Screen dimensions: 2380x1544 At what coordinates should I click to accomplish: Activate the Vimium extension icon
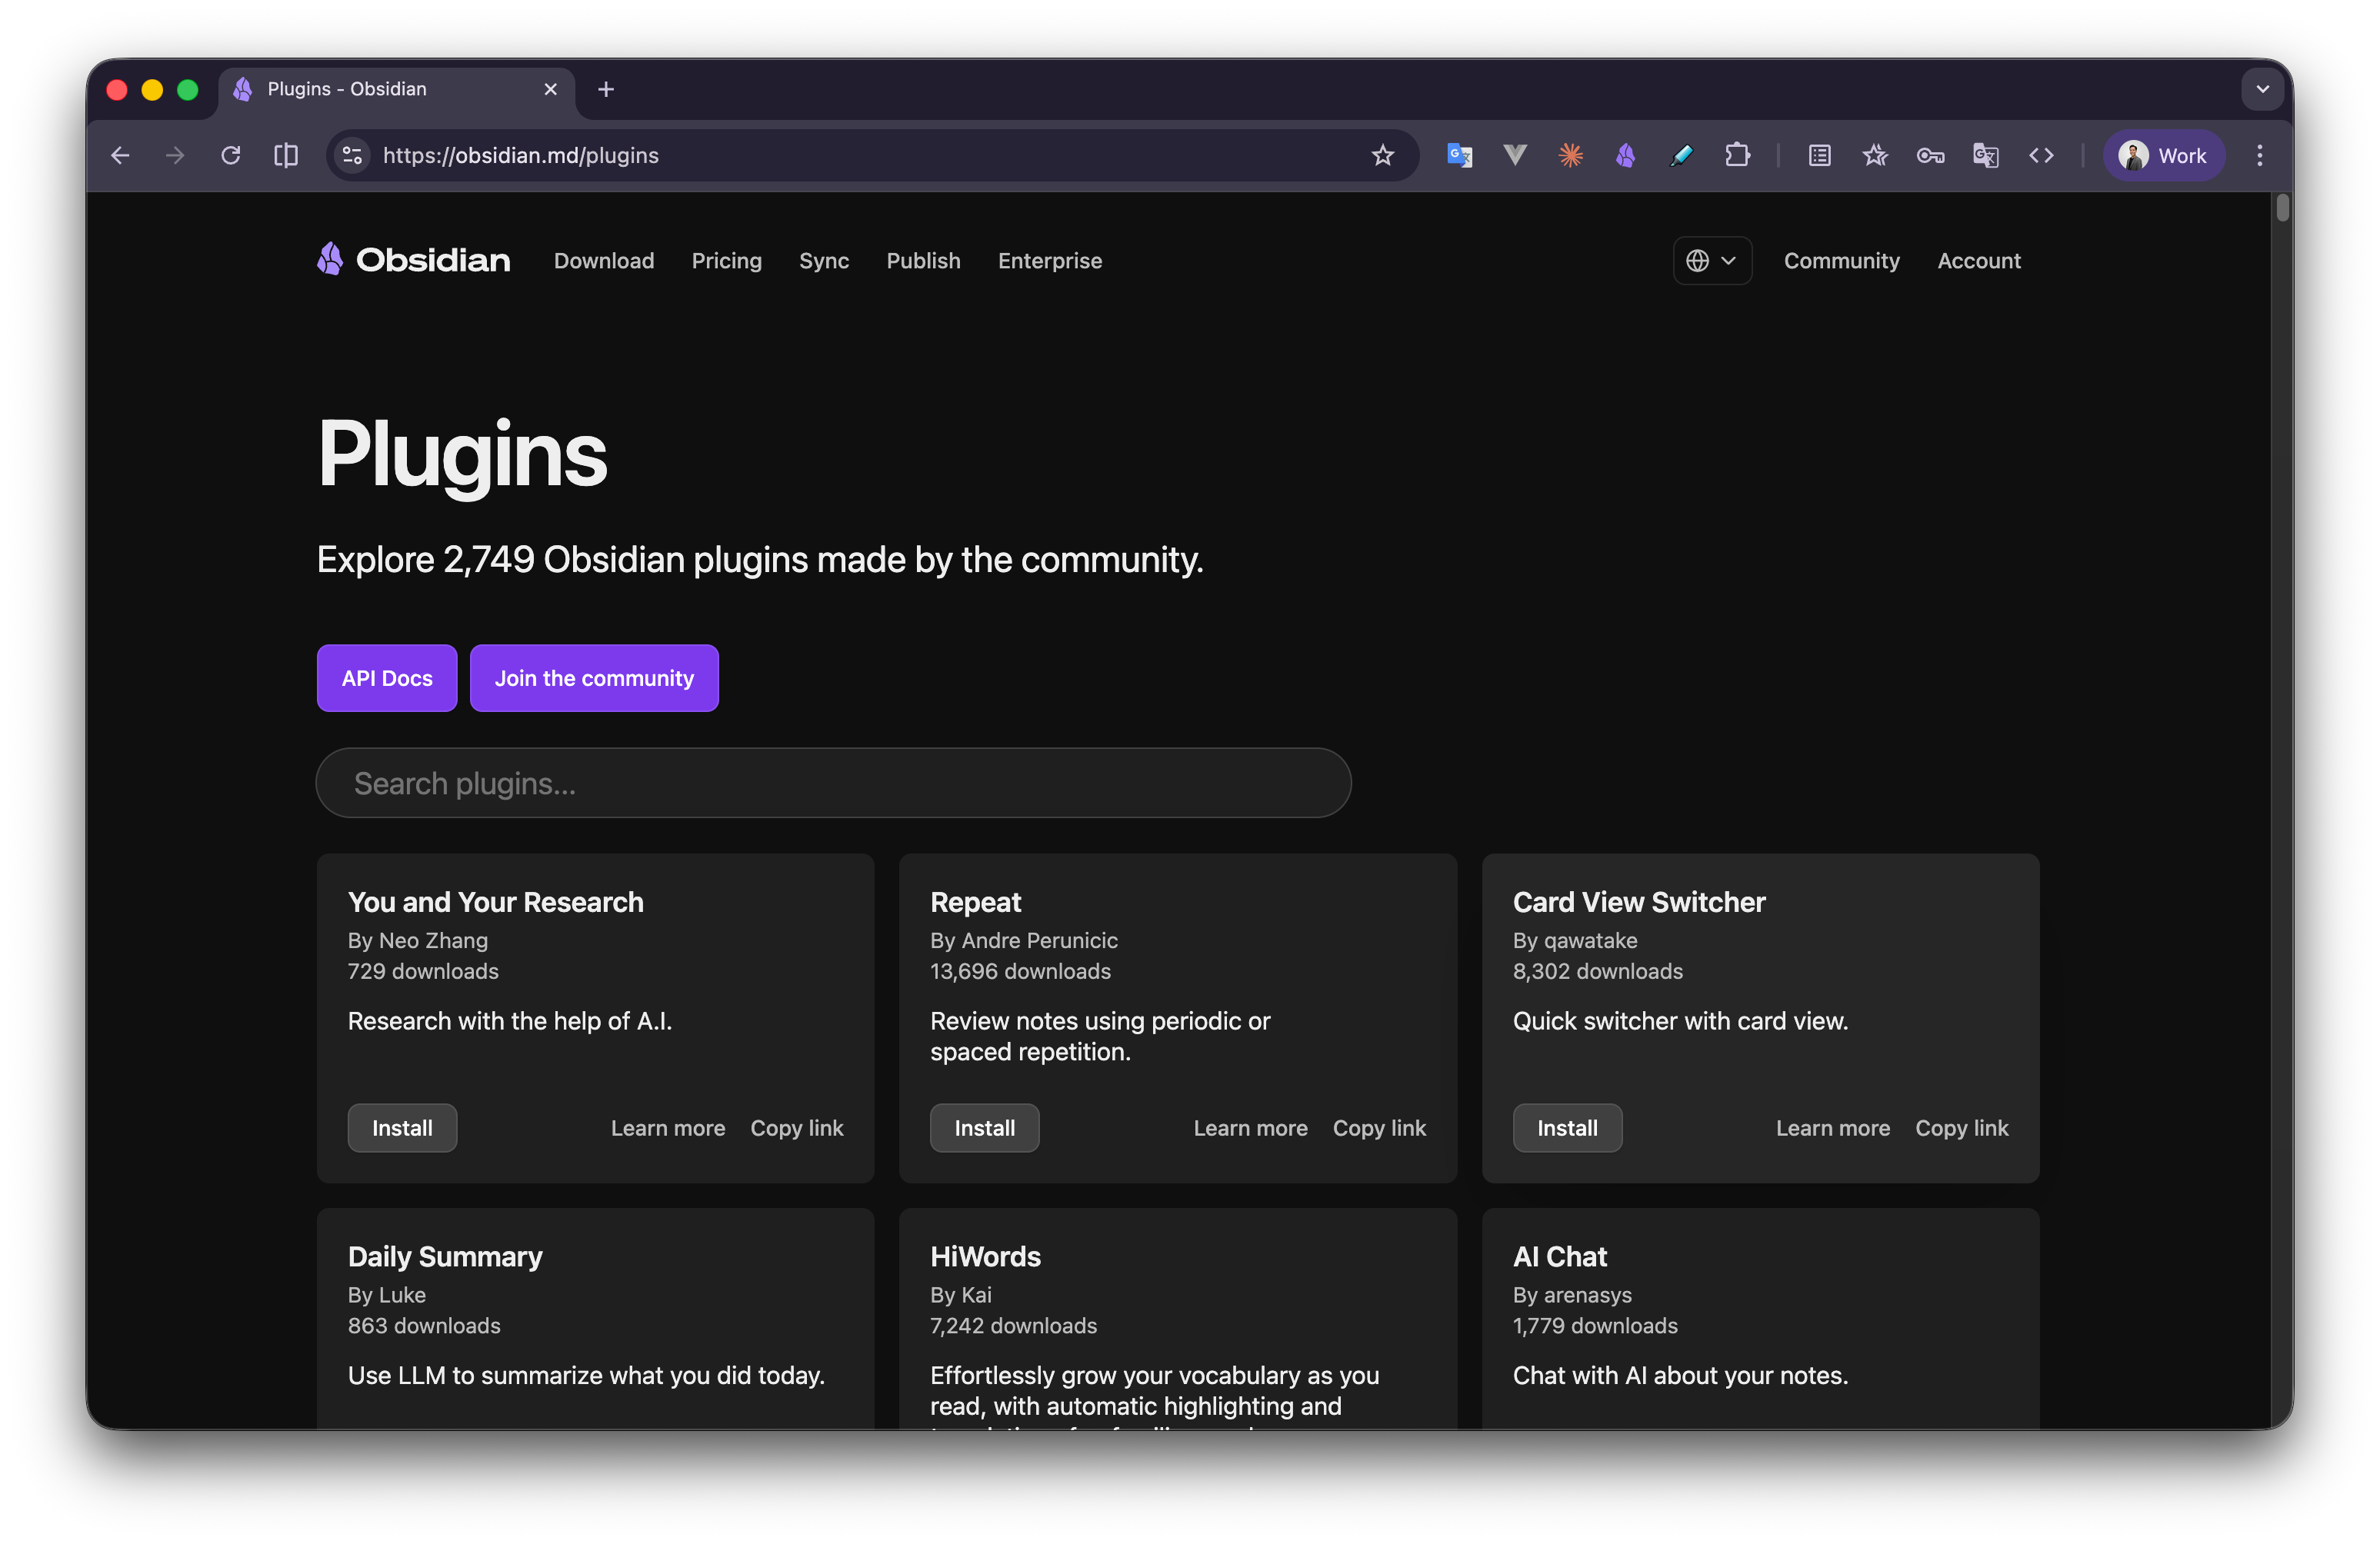[x=1514, y=155]
